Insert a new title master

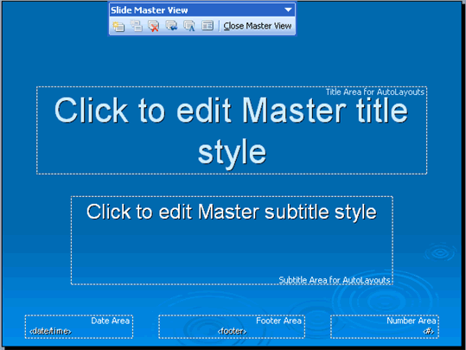[x=136, y=26]
